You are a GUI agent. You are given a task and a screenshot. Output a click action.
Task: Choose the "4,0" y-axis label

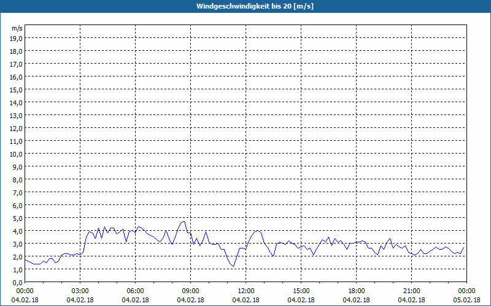(17, 231)
